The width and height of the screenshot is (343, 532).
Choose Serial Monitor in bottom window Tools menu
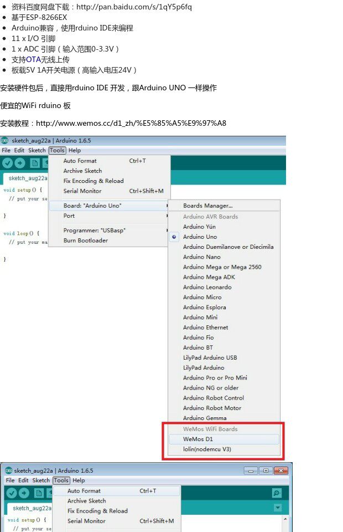(x=117, y=521)
